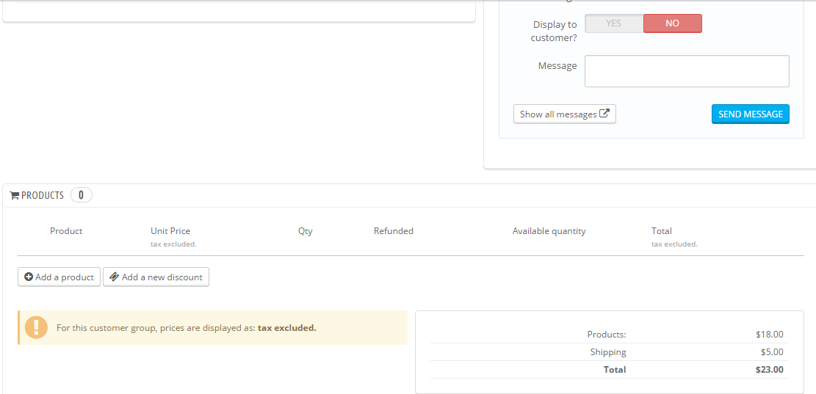The width and height of the screenshot is (816, 394).
Task: Click the external link icon on Show all messages
Action: tap(604, 114)
